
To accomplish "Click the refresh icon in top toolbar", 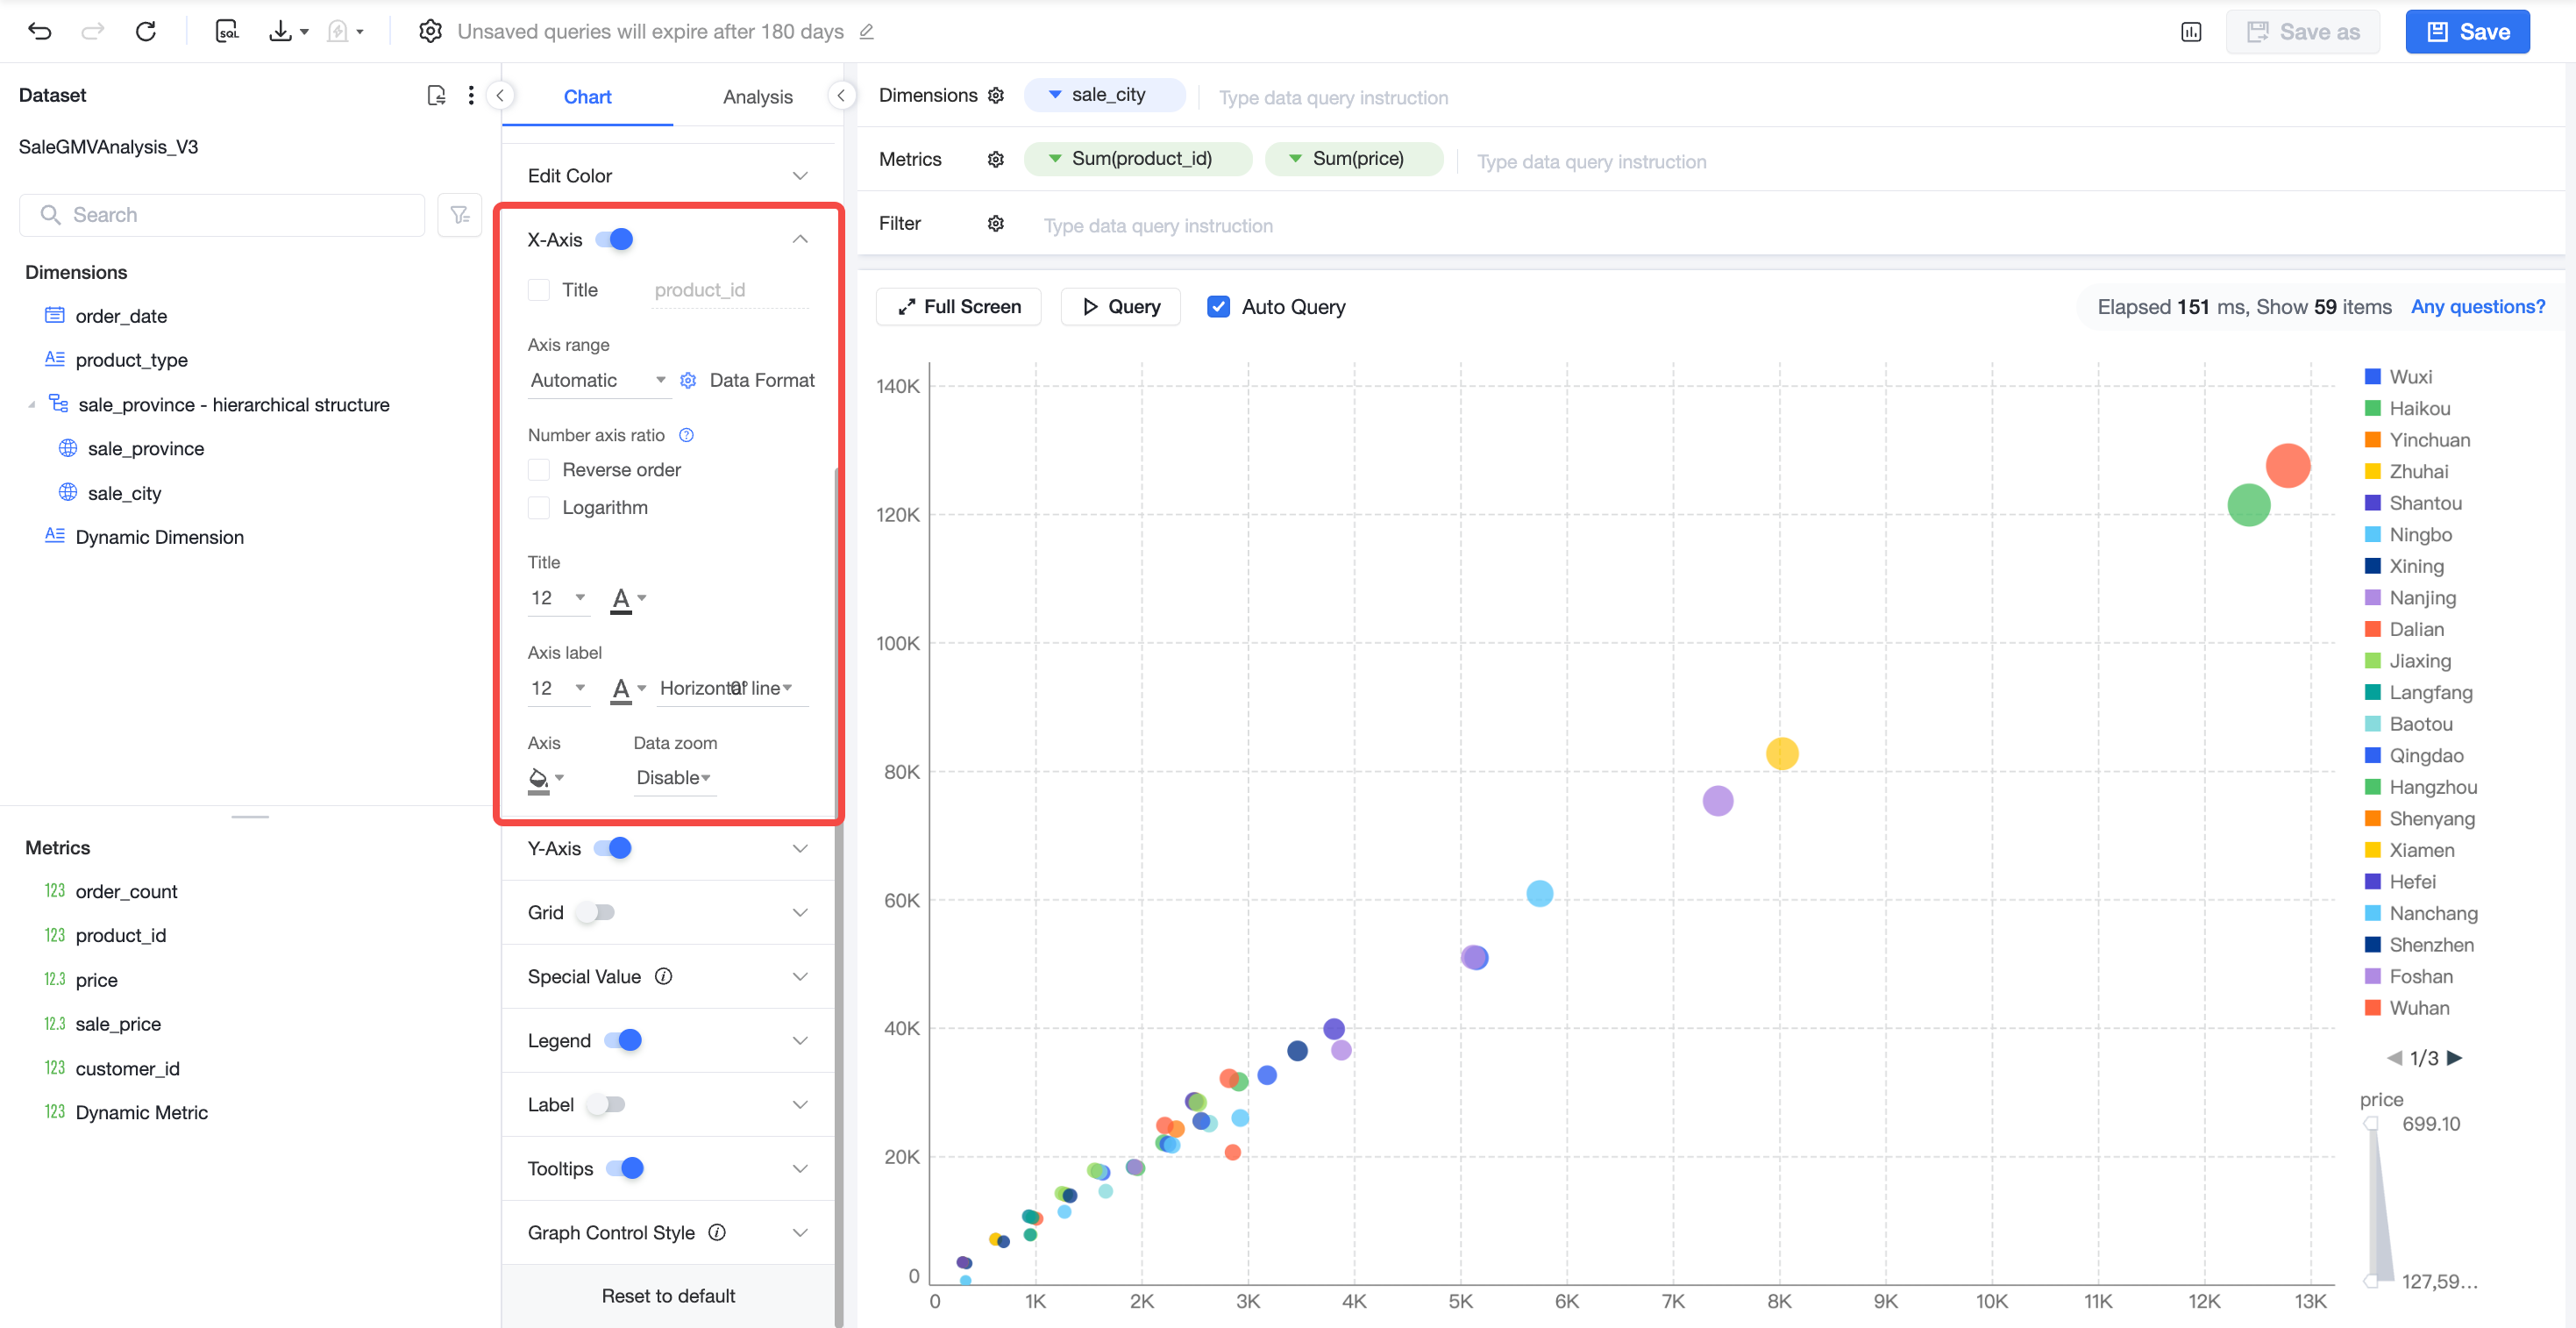I will click(146, 31).
